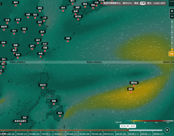Click the 花蓮 city marker
This screenshot has width=174, height=136.
(x=45, y=51)
